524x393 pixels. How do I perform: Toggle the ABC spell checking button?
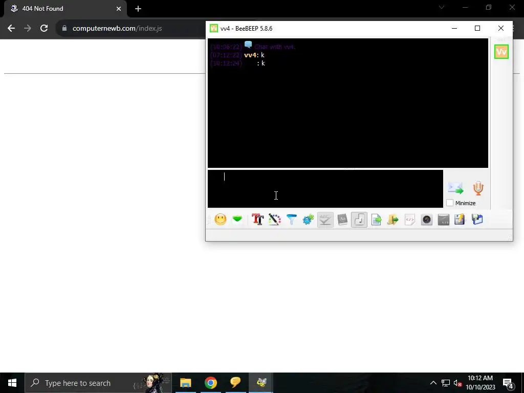[325, 220]
